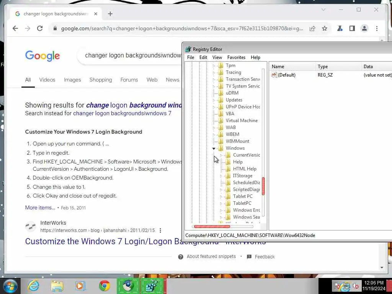
Task: Sort by Type column header
Action: [x=338, y=67]
